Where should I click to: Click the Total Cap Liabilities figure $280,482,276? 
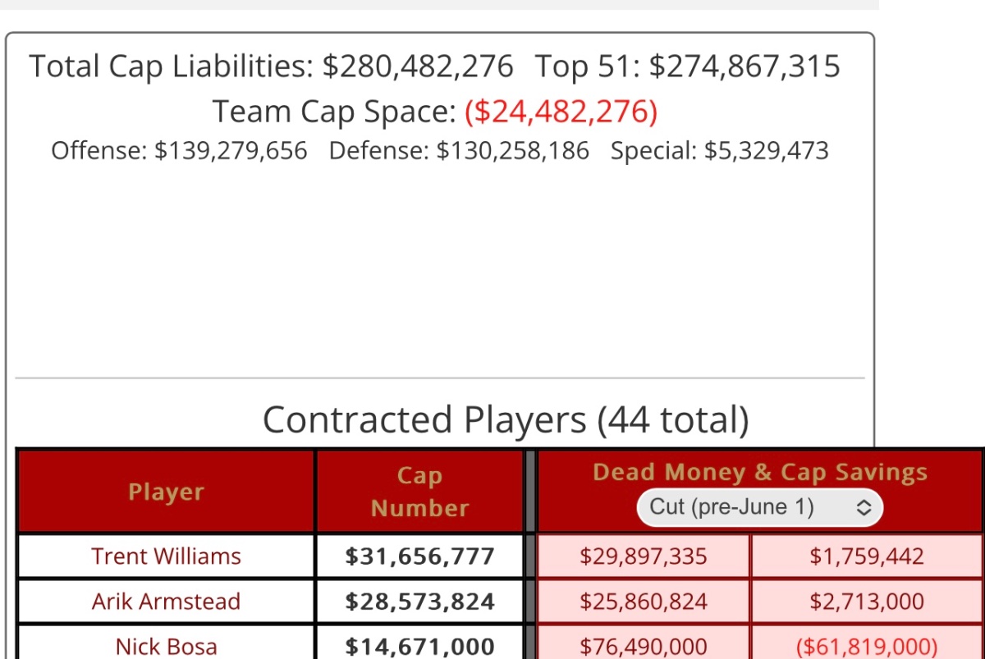417,66
